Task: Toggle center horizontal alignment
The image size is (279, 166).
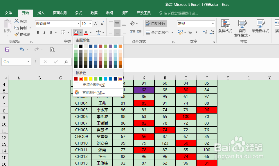Action: click(x=117, y=32)
